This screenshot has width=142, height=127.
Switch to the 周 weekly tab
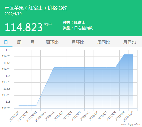point(19,42)
